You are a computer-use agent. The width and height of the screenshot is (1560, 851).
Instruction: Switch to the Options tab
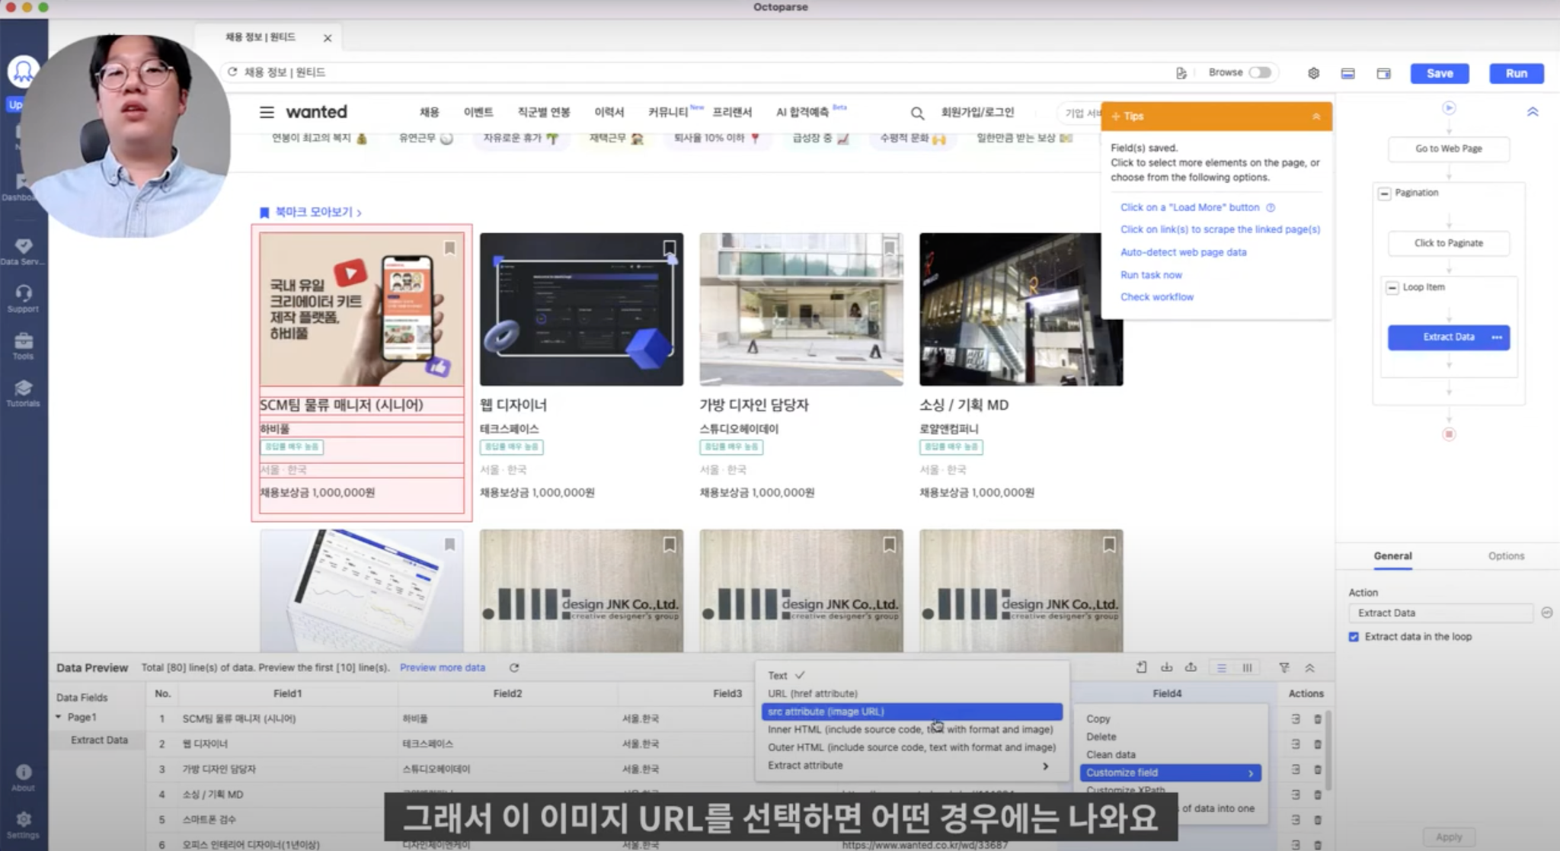click(1506, 556)
